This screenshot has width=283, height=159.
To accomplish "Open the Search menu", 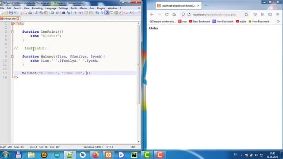I will [18, 8].
